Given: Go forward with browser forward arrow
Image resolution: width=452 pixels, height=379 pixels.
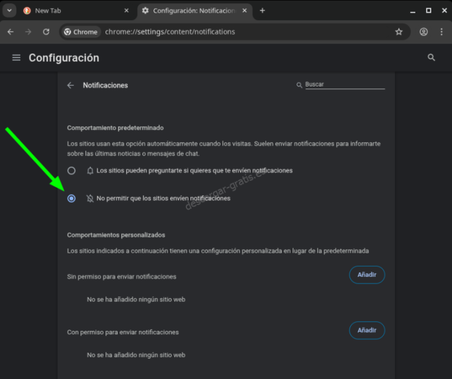Looking at the screenshot, I should pos(28,32).
